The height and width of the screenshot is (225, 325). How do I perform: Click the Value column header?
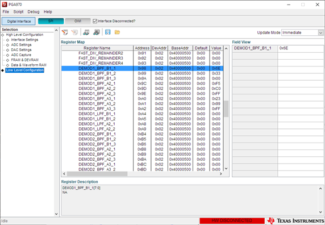click(x=216, y=48)
